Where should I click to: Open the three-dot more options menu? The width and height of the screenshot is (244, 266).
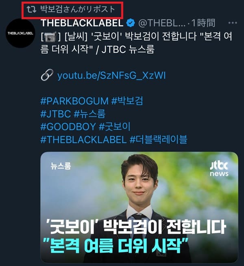point(233,23)
